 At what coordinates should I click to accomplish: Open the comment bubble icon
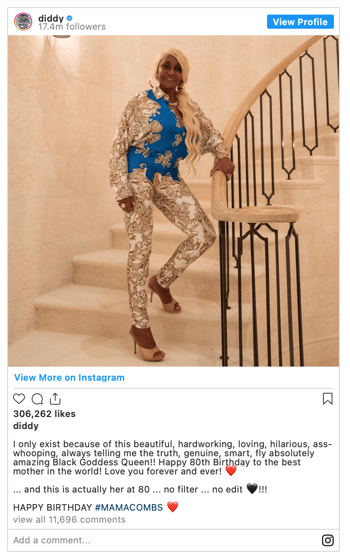pyautogui.click(x=37, y=398)
